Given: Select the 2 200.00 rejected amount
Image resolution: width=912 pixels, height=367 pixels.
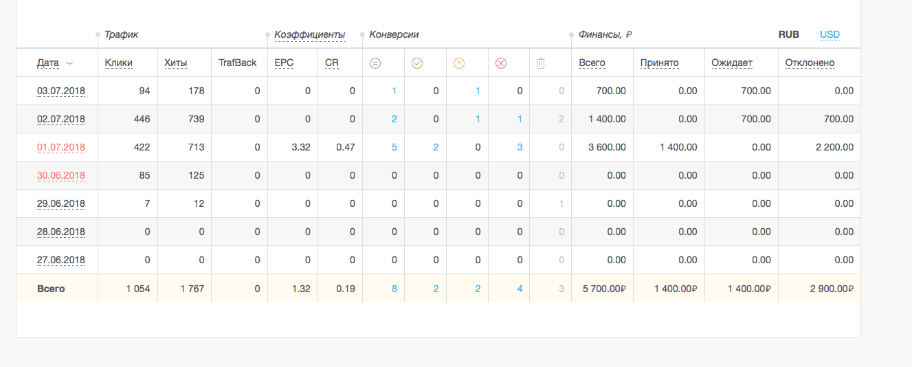Looking at the screenshot, I should coord(835,147).
